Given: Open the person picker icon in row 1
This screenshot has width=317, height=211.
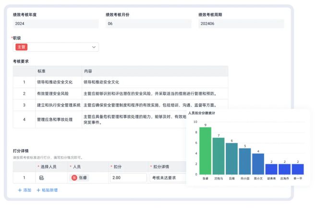Looking at the screenshot, I should (41, 178).
